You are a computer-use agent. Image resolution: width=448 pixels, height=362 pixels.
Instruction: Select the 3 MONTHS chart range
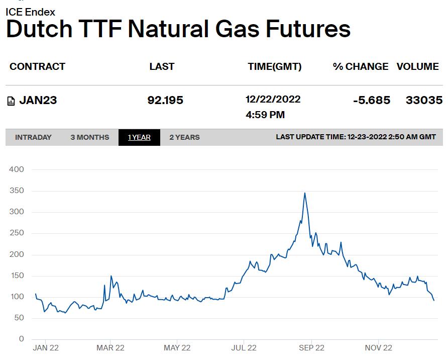tap(90, 137)
